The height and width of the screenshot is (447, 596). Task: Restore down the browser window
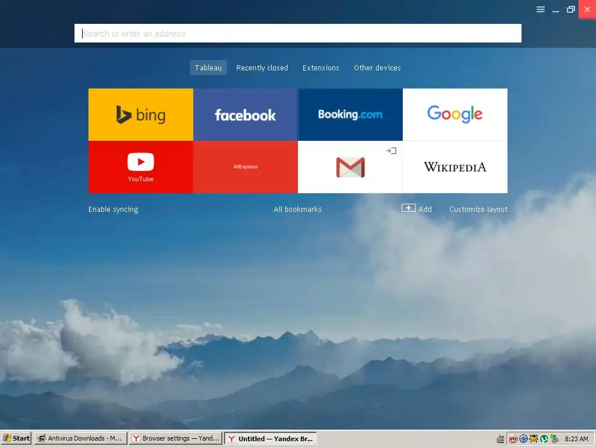point(571,9)
